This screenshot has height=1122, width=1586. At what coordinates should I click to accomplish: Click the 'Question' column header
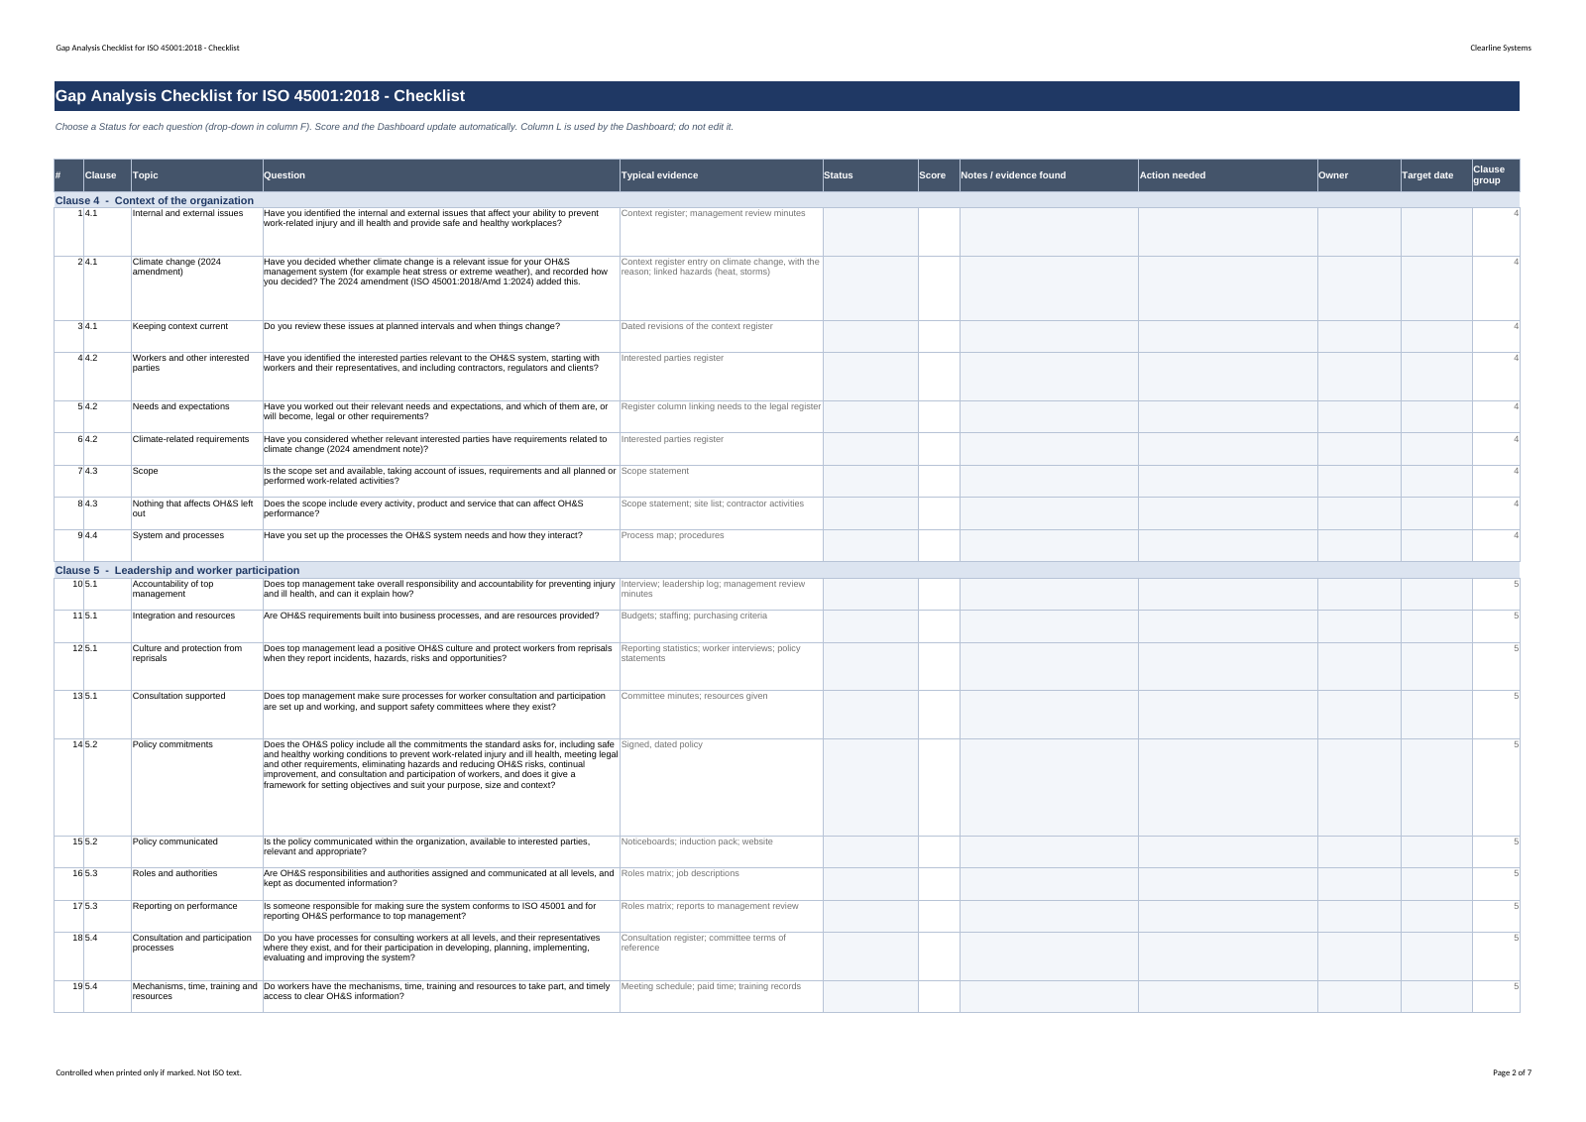pyautogui.click(x=441, y=175)
